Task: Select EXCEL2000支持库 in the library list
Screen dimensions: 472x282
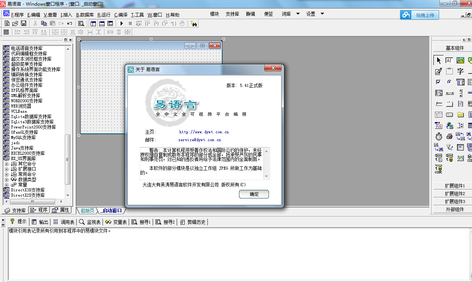Action: pos(27,153)
